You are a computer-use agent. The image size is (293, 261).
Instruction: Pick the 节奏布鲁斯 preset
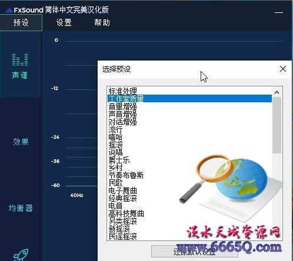(x=189, y=175)
